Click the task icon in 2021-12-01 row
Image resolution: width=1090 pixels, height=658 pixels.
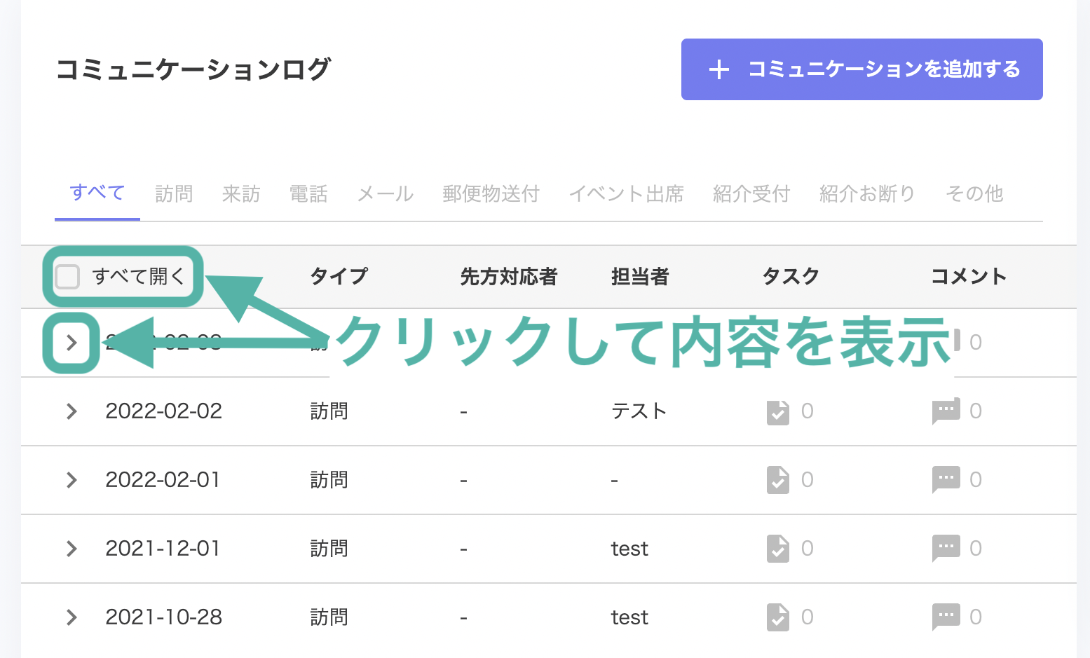point(778,549)
